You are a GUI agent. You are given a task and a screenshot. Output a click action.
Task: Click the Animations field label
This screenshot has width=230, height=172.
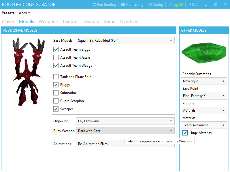tap(62, 144)
